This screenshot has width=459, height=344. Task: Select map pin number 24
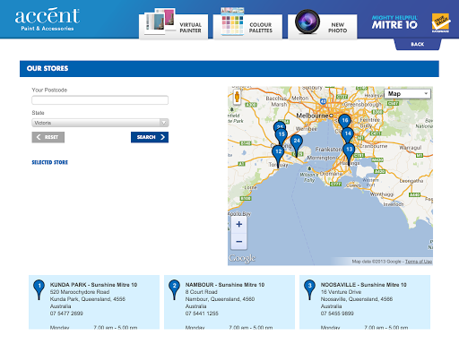[297, 142]
